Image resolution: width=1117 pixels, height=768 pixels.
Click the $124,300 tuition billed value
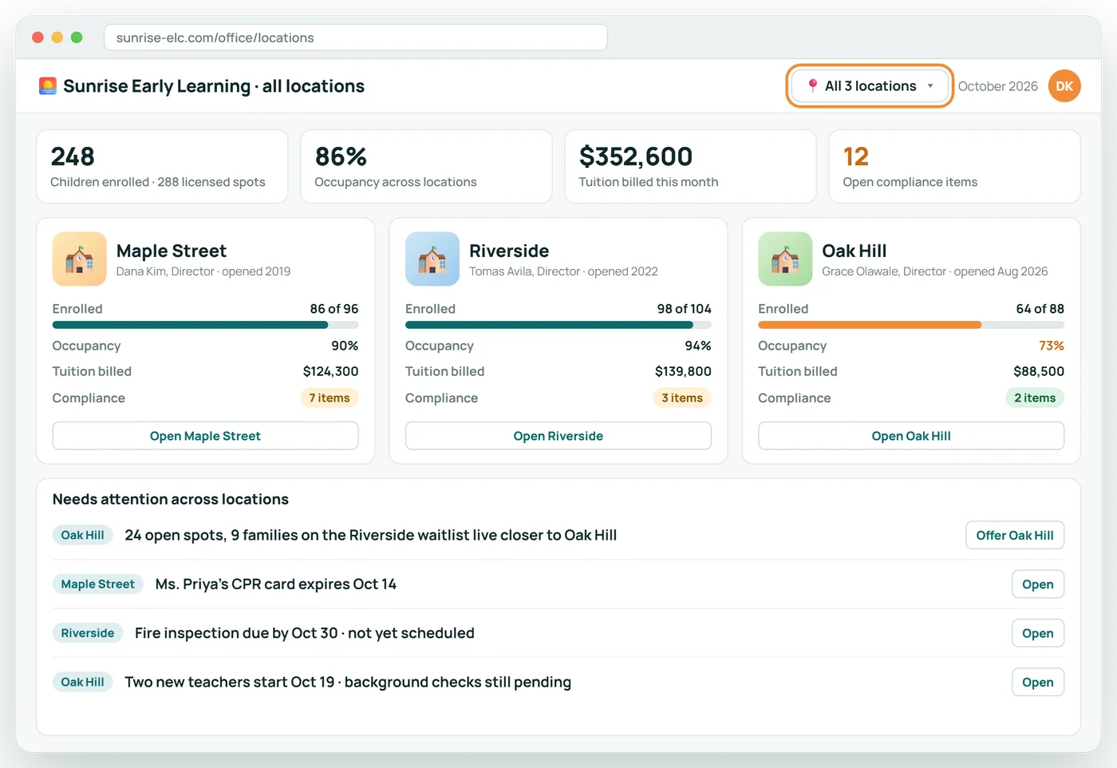point(331,371)
